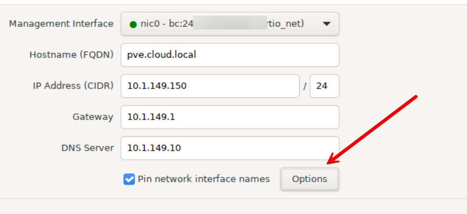Click the "Gateway" field label
Image resolution: width=467 pixels, height=214 pixels.
tap(93, 117)
